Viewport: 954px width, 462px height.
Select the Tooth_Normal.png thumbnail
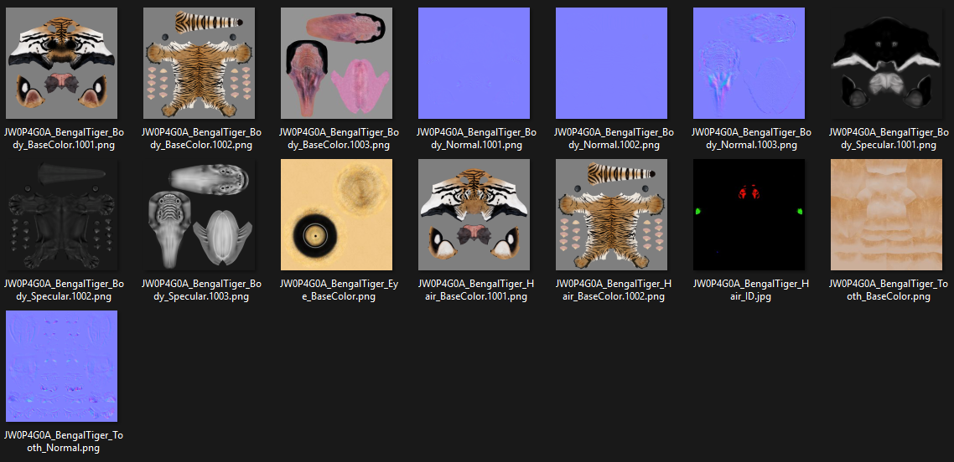61,366
